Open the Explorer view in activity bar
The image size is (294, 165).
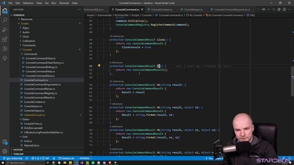5,11
